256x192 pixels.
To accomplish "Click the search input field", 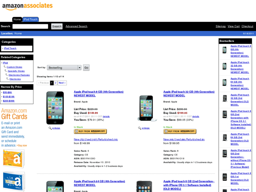I will (x=30, y=26).
